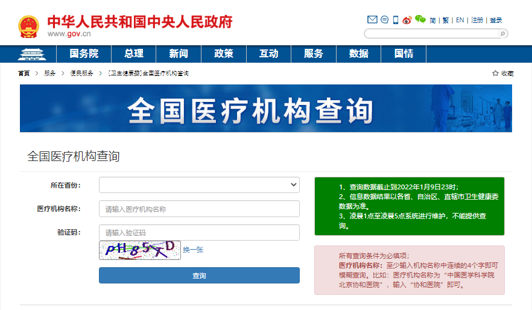This screenshot has height=310, width=532.
Task: Switch to traditional Chinese 繁
Action: coord(446,21)
